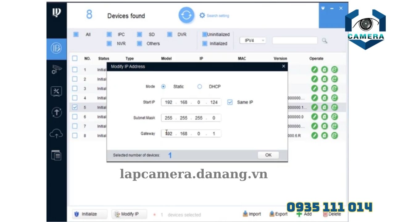Image resolution: width=395 pixels, height=222 pixels.
Task: Click inside the Gateway address field
Action: coord(191,133)
